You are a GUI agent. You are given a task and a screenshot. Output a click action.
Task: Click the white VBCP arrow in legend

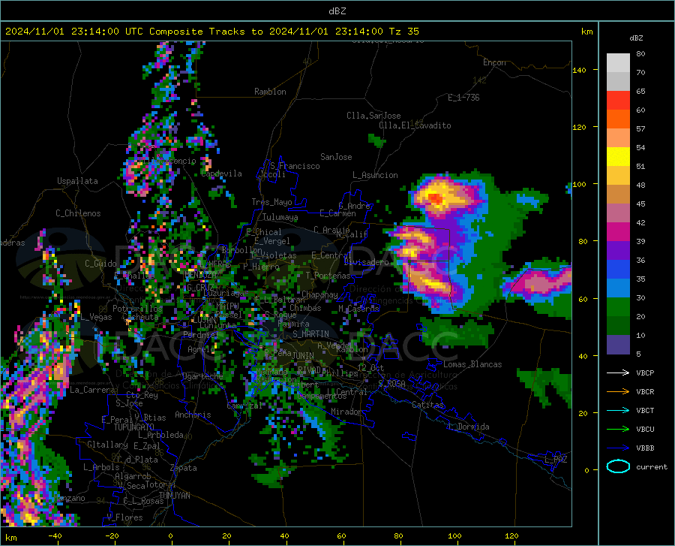tap(618, 373)
